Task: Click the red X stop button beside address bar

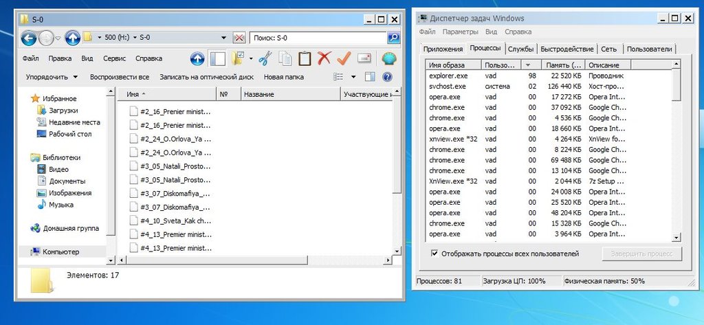Action: tap(240, 38)
